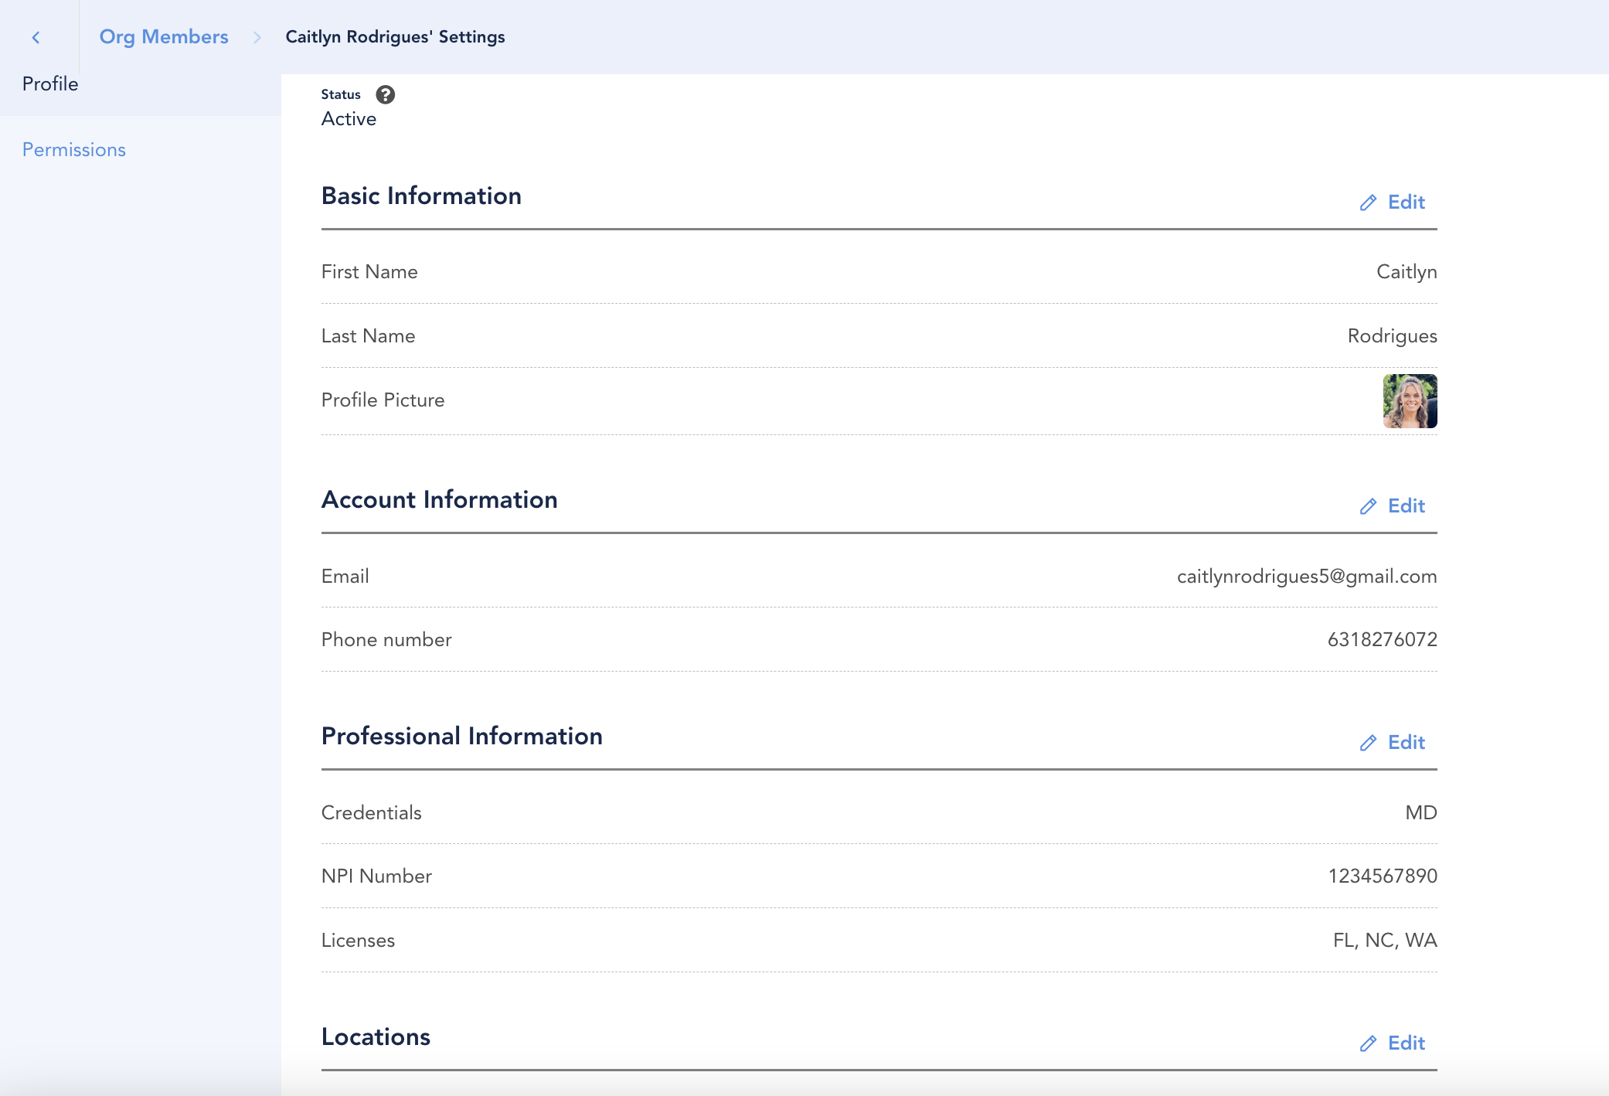Click the email address caitlynrodrigues5@gmail.com
The height and width of the screenshot is (1096, 1609).
1306,577
